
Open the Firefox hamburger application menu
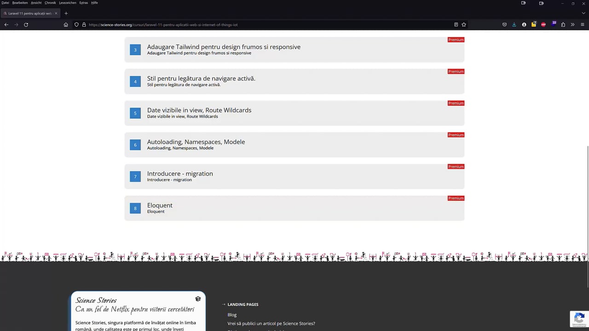583,24
